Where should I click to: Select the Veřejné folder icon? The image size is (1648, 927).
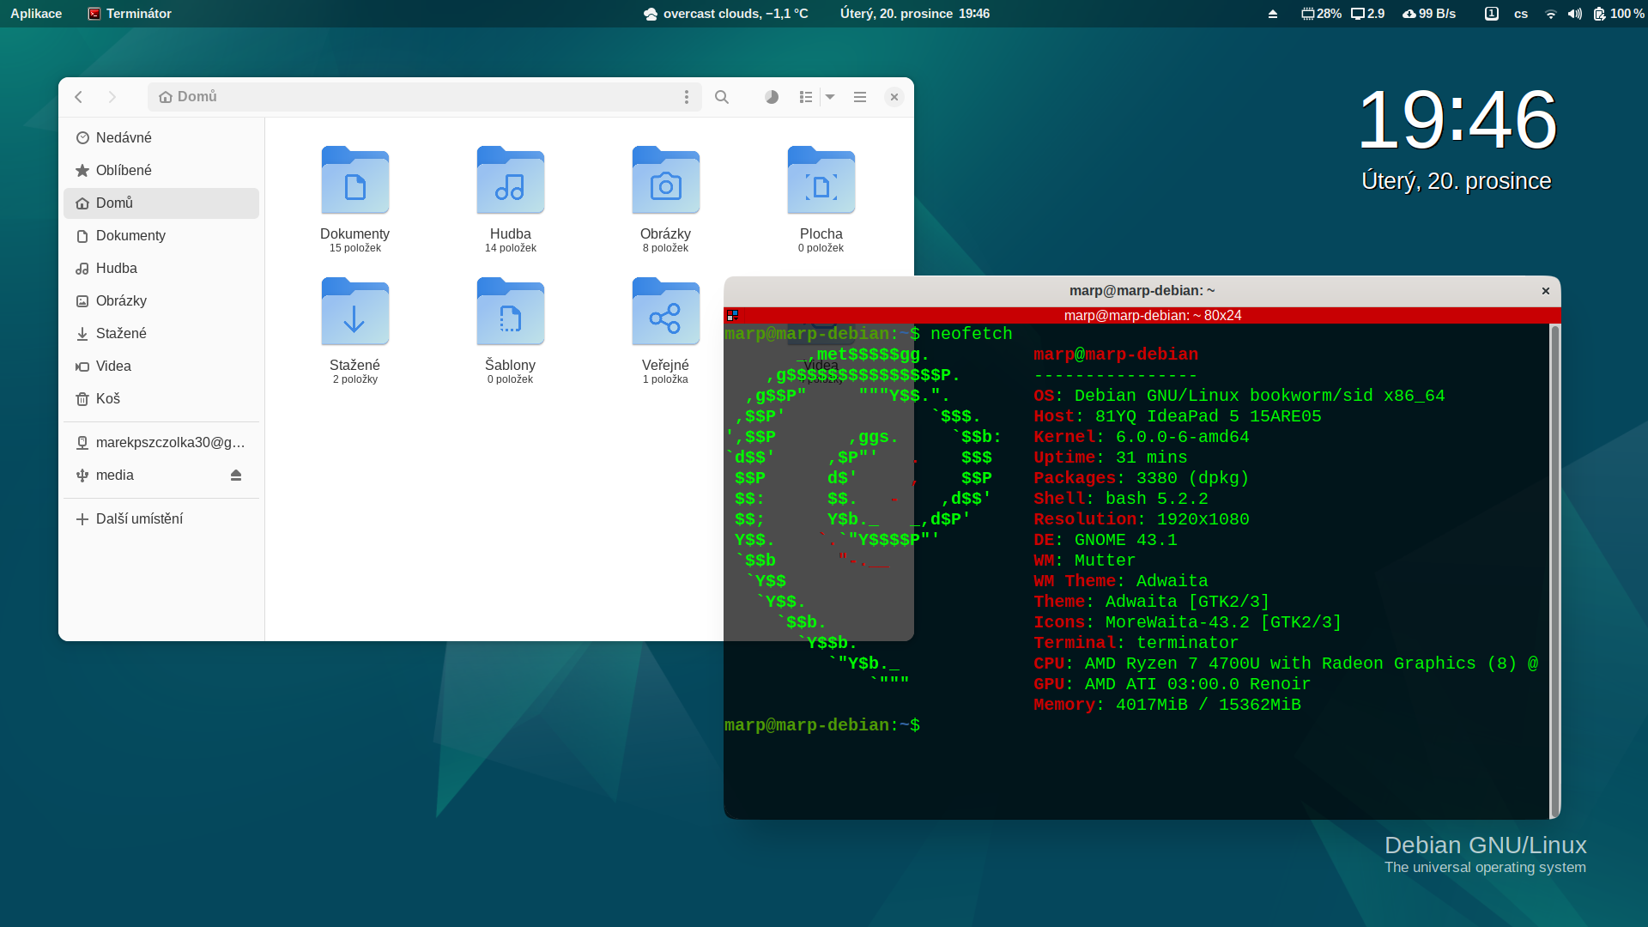pyautogui.click(x=666, y=312)
